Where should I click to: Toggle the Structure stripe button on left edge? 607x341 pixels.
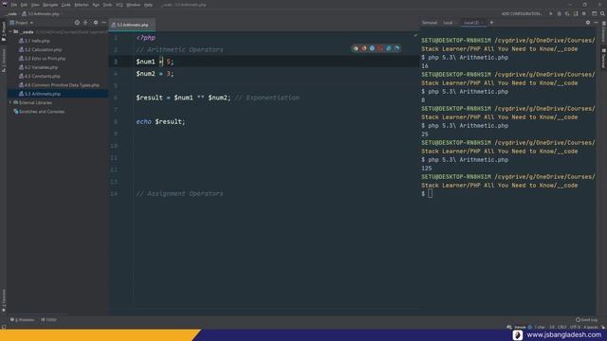coord(4,61)
